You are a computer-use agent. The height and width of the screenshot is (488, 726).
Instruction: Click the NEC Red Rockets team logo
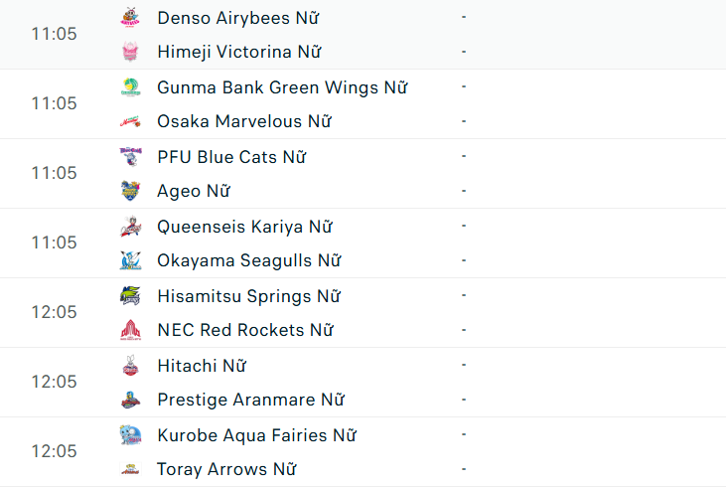pyautogui.click(x=130, y=330)
